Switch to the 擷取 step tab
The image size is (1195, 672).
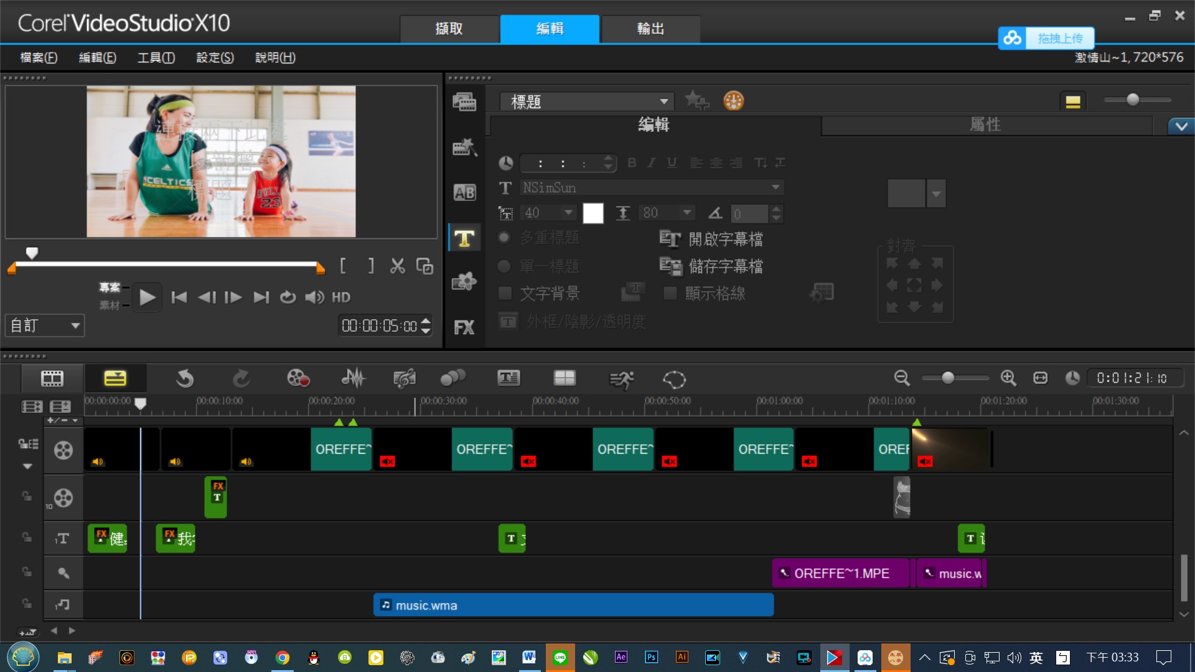[x=449, y=29]
